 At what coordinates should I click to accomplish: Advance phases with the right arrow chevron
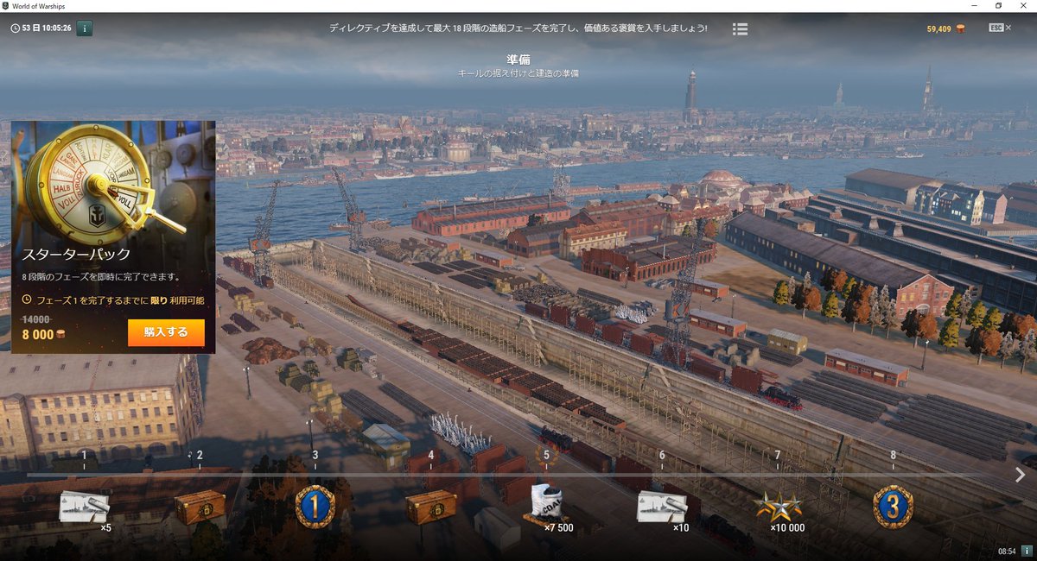(x=1021, y=475)
